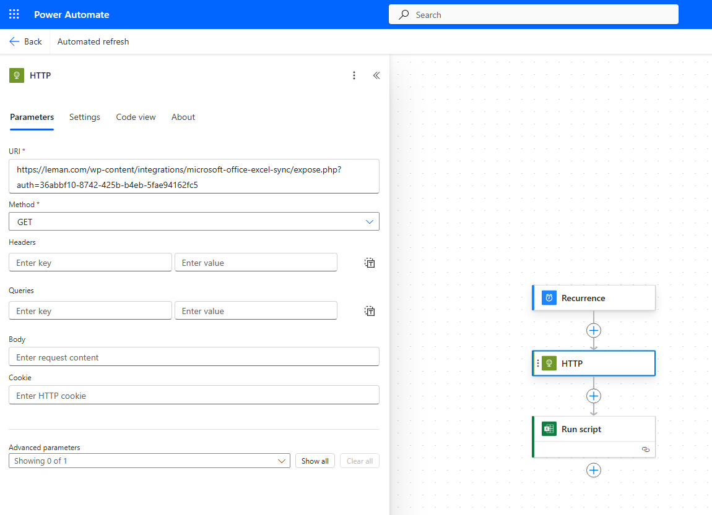Click the Body request content field
The width and height of the screenshot is (712, 515).
pyautogui.click(x=194, y=357)
